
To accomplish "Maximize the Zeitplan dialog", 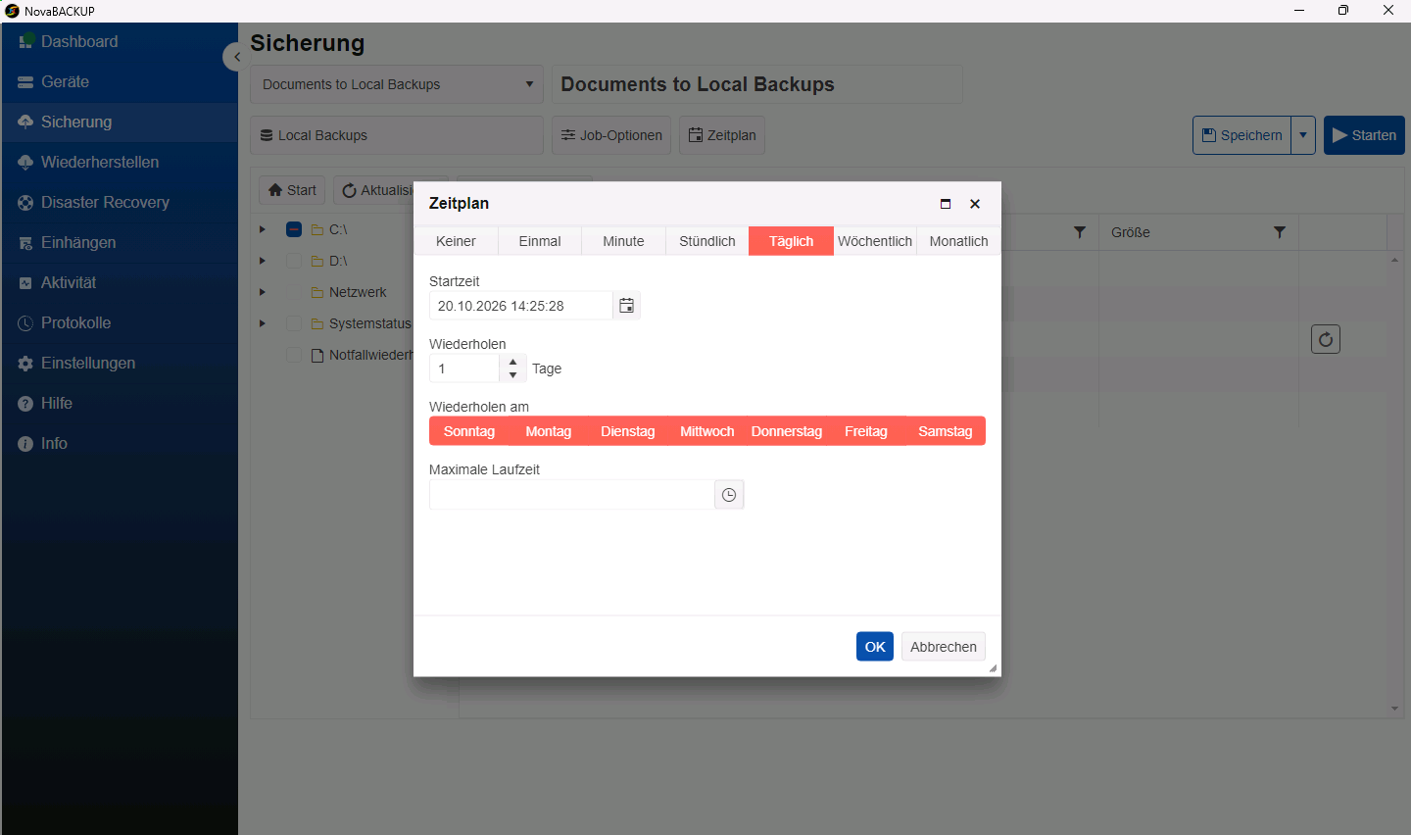I will 946,204.
